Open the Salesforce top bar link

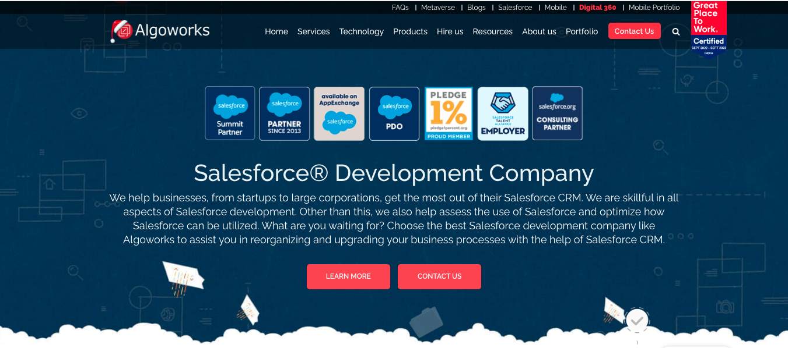coord(515,8)
